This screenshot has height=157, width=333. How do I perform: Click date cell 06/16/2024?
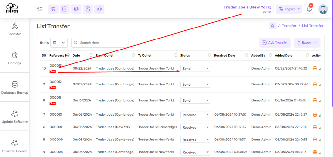(82, 100)
